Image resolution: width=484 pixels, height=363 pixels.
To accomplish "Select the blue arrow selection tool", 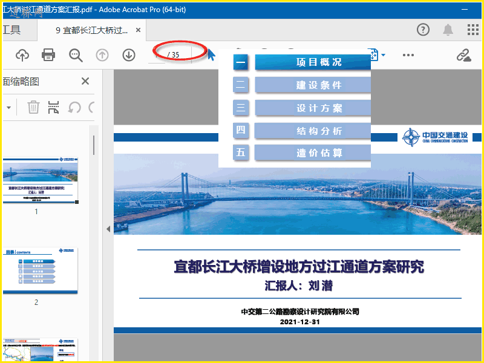I will point(211,55).
